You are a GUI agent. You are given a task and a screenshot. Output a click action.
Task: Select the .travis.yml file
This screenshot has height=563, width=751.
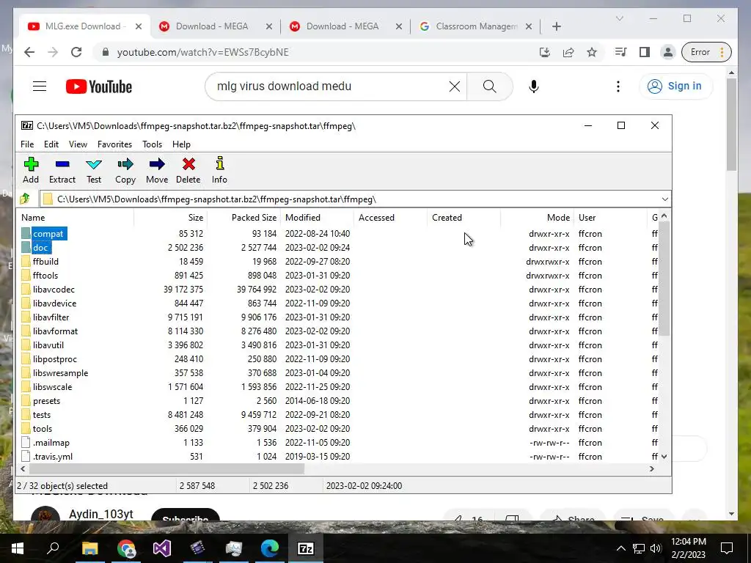click(x=53, y=456)
